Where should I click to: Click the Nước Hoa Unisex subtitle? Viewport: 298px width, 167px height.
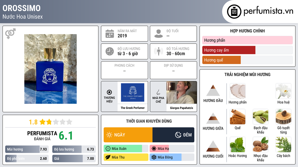pyautogui.click(x=23, y=17)
